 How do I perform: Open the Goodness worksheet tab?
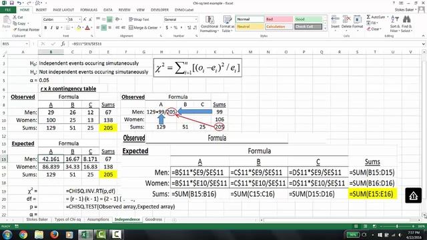point(153,219)
